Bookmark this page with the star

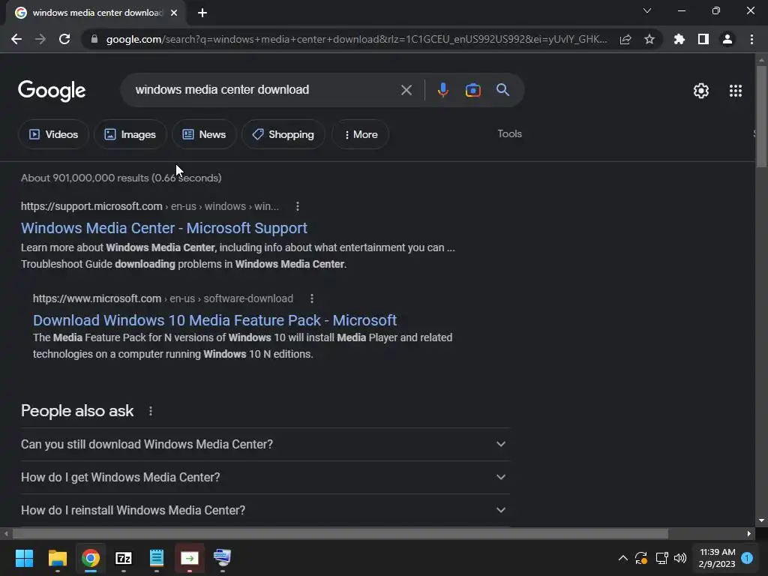coord(649,39)
